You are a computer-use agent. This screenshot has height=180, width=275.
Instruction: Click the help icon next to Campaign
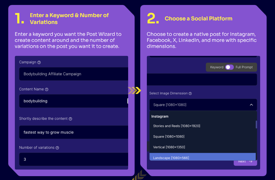pyautogui.click(x=39, y=62)
